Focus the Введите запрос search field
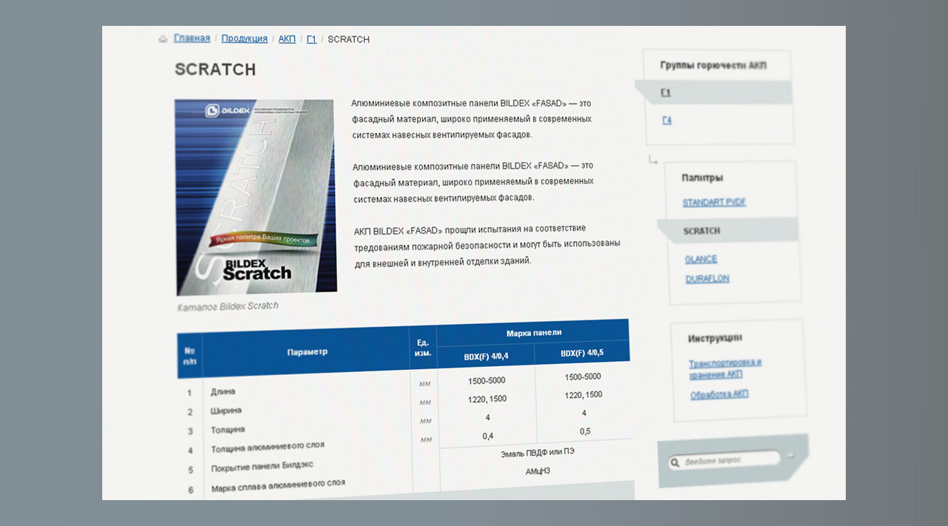Viewport: 948px width, 526px height. pyautogui.click(x=730, y=460)
